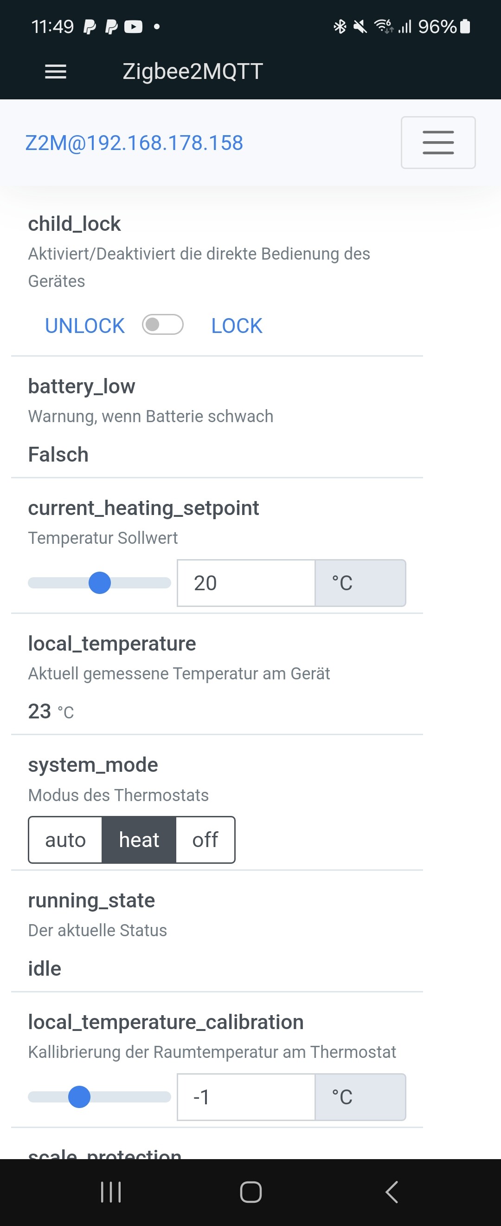This screenshot has width=501, height=1226.
Task: Open the app drawer hamburger menu
Action: pyautogui.click(x=56, y=72)
